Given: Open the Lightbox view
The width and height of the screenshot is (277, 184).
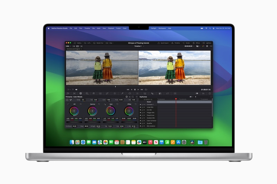Looking at the screenshot, I should [207, 43].
